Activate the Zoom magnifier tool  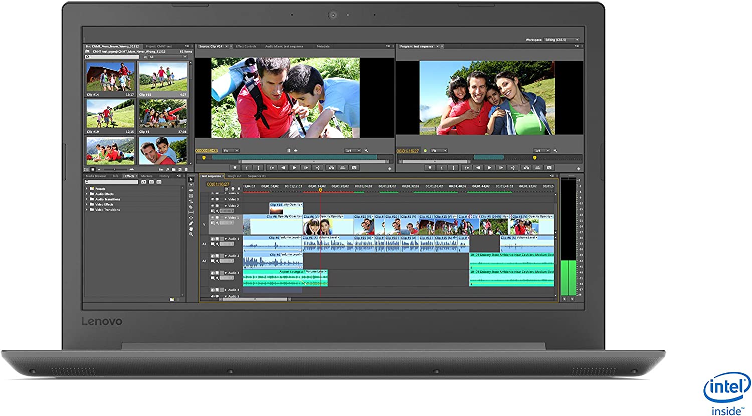click(191, 234)
